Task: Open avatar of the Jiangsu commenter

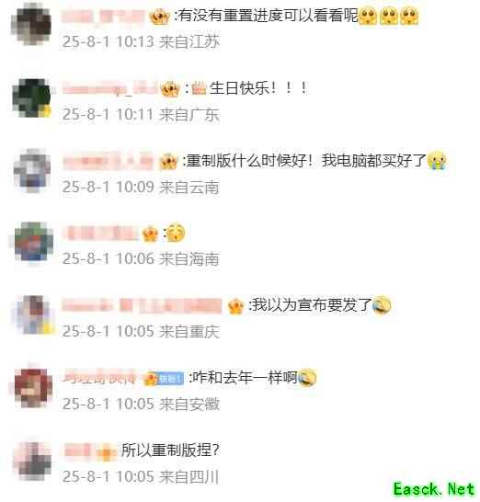Action: [31, 25]
